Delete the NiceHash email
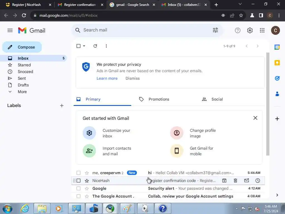This screenshot has width=285, height=214. [x=235, y=181]
